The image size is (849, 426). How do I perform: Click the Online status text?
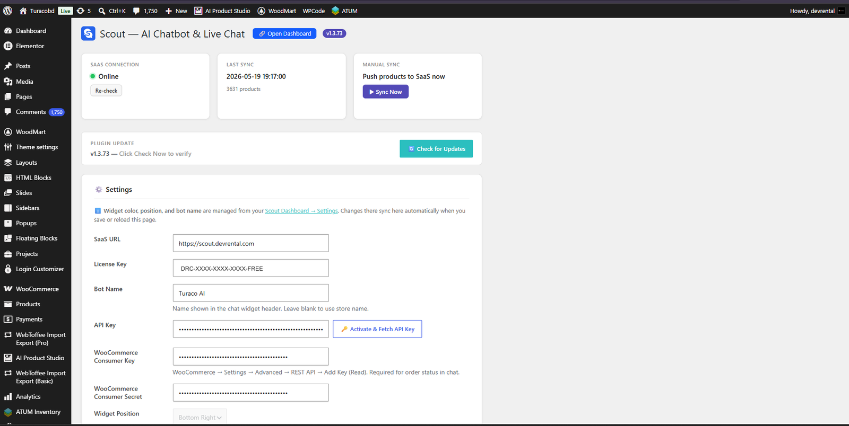(x=108, y=76)
